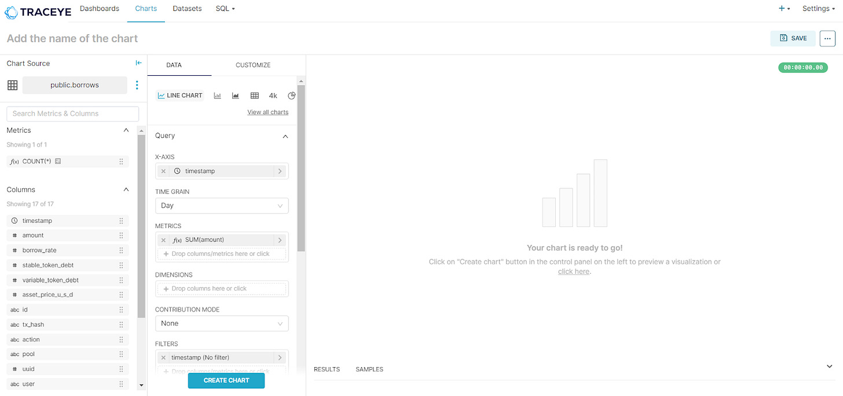The width and height of the screenshot is (843, 396).
Task: Open the chart more-options ellipsis menu
Action: [x=827, y=38]
